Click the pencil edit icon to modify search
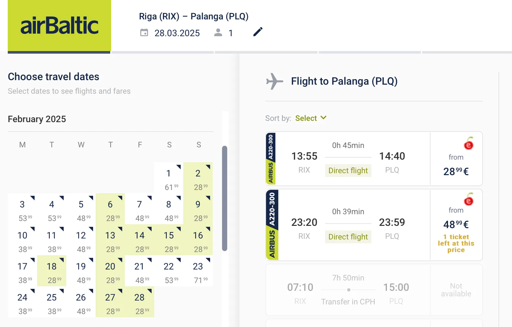Viewport: 512px width, 327px height. [257, 32]
